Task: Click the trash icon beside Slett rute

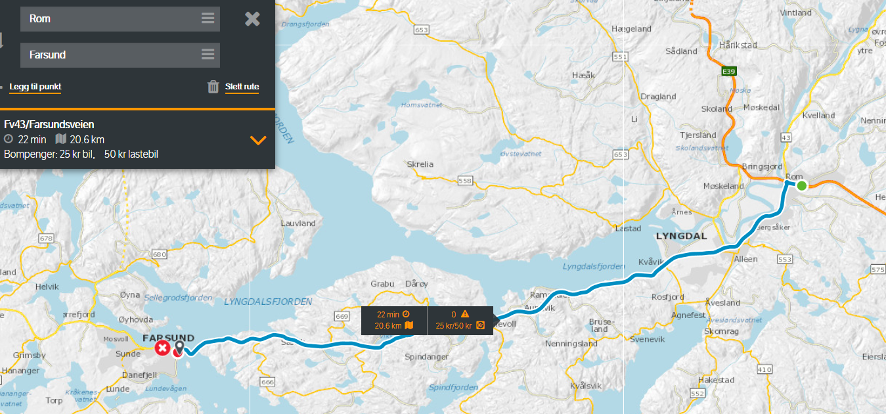Action: (x=213, y=87)
